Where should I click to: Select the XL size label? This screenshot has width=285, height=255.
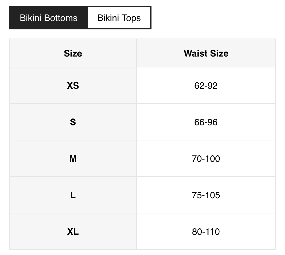point(73,232)
